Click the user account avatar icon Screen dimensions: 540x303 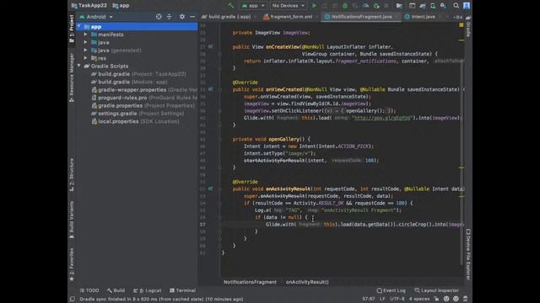pos(467,6)
